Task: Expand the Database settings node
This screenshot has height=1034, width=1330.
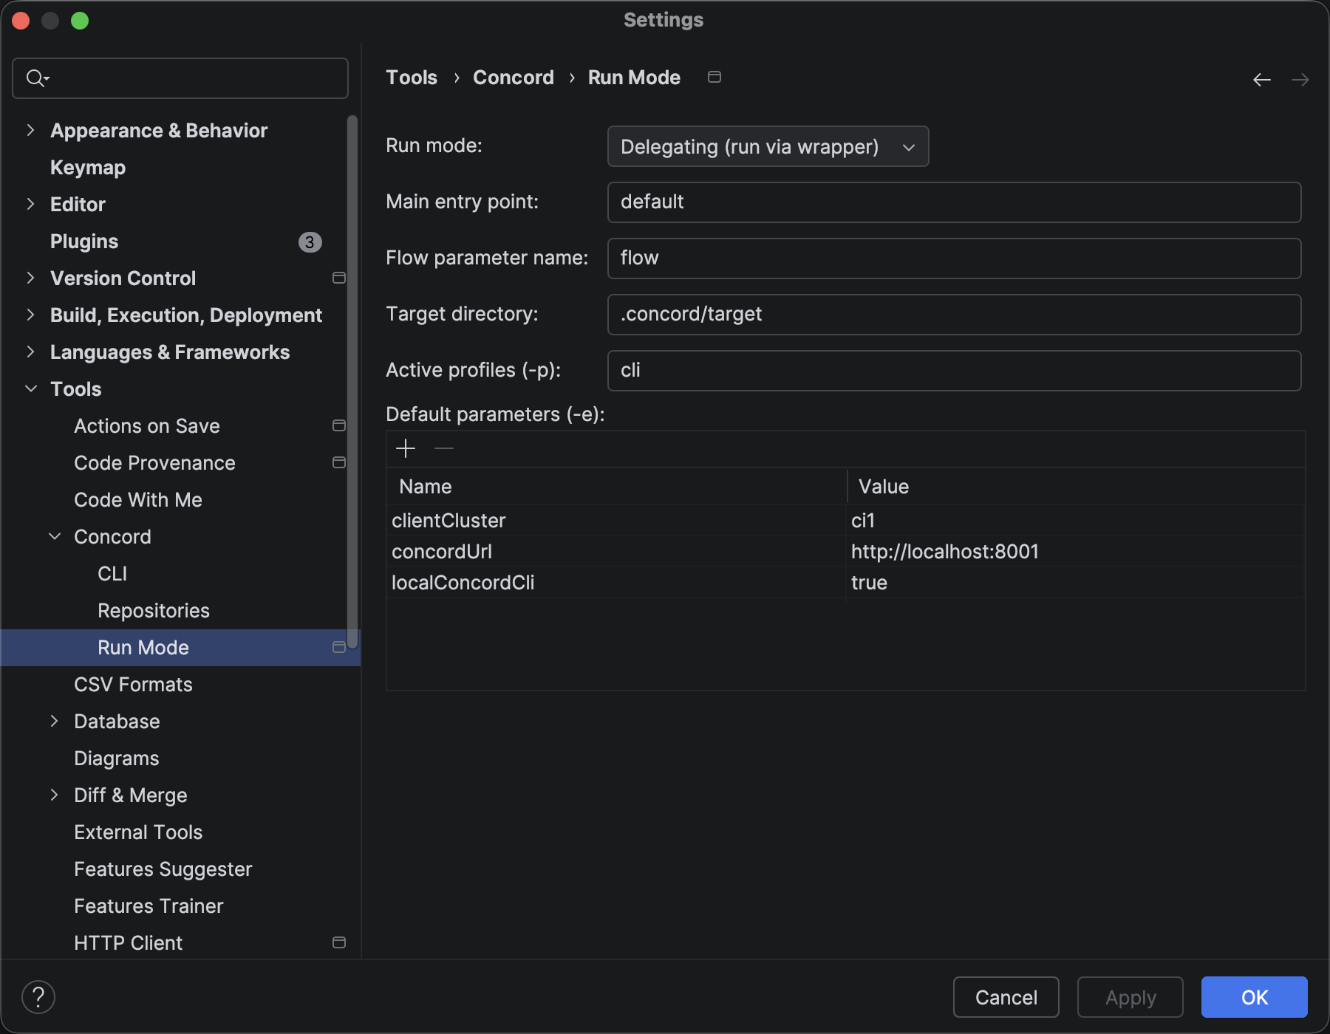Action: pos(55,722)
